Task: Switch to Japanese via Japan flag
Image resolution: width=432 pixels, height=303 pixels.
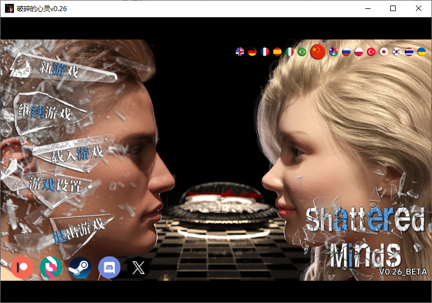Action: coord(384,52)
